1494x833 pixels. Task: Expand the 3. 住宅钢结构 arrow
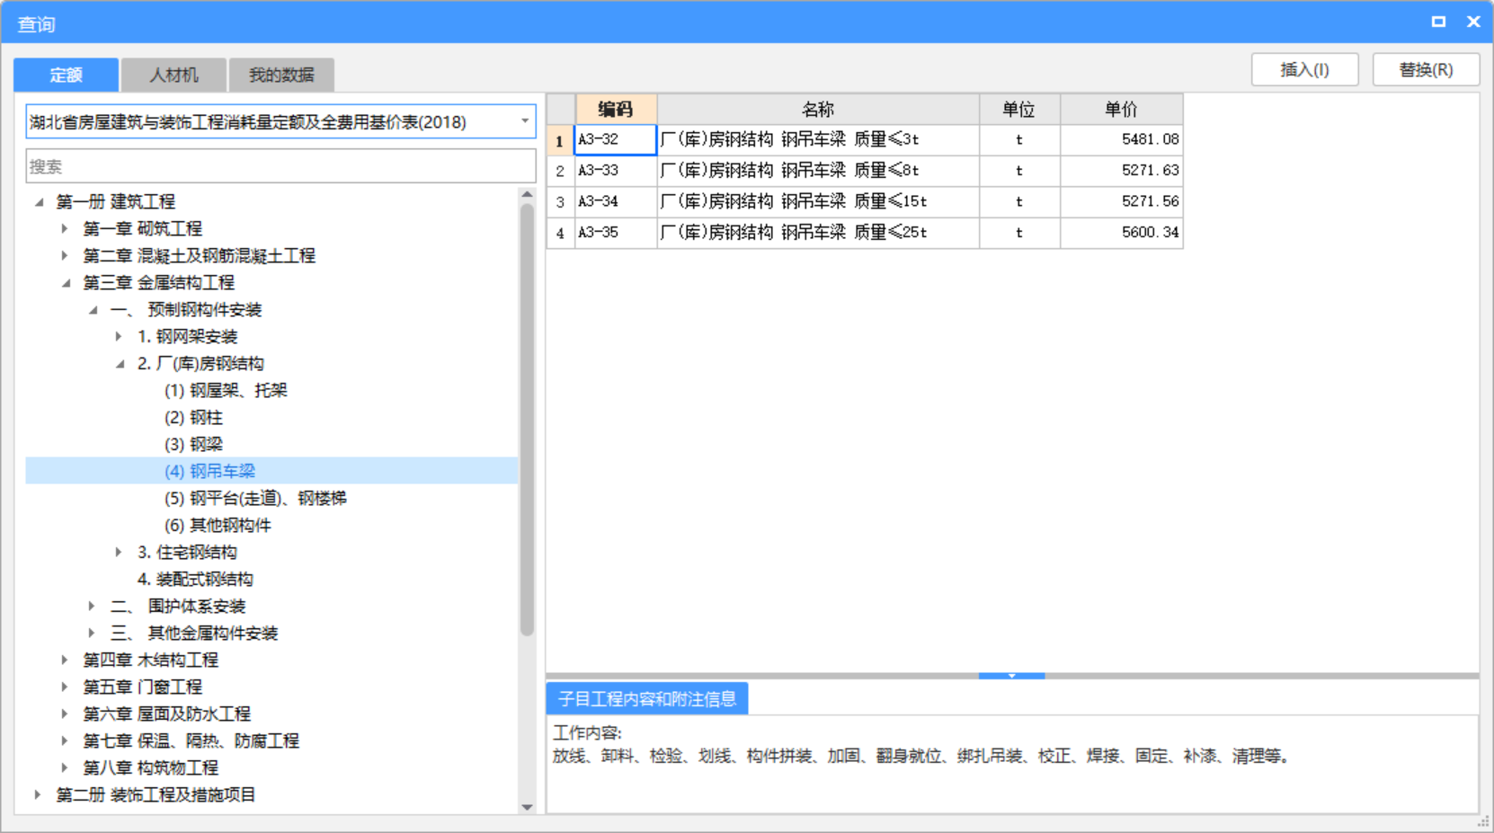point(119,553)
